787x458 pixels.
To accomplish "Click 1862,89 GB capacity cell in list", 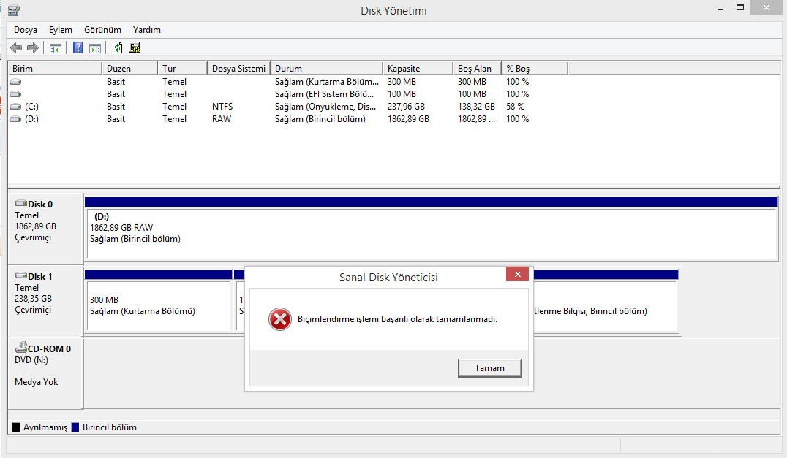I will click(408, 119).
